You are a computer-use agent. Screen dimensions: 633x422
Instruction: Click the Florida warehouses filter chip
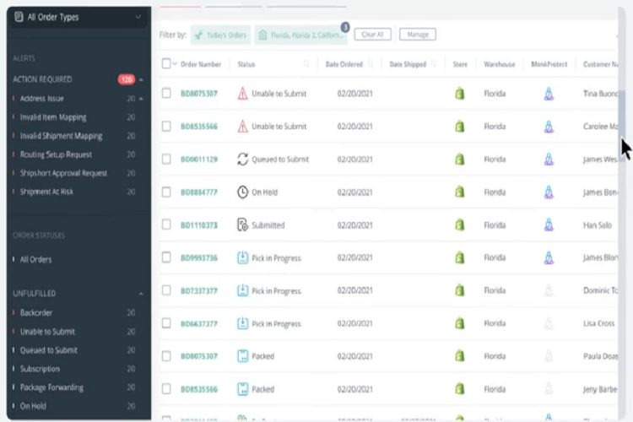point(300,35)
